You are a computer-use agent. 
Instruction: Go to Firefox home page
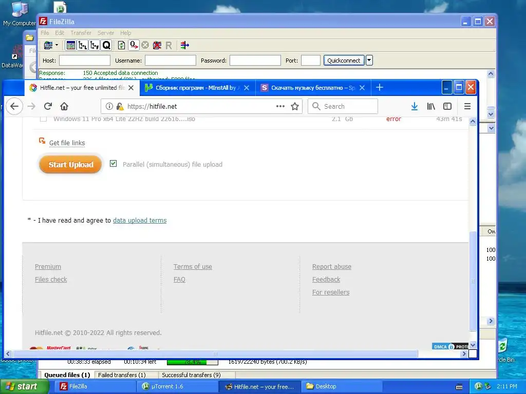tap(64, 106)
